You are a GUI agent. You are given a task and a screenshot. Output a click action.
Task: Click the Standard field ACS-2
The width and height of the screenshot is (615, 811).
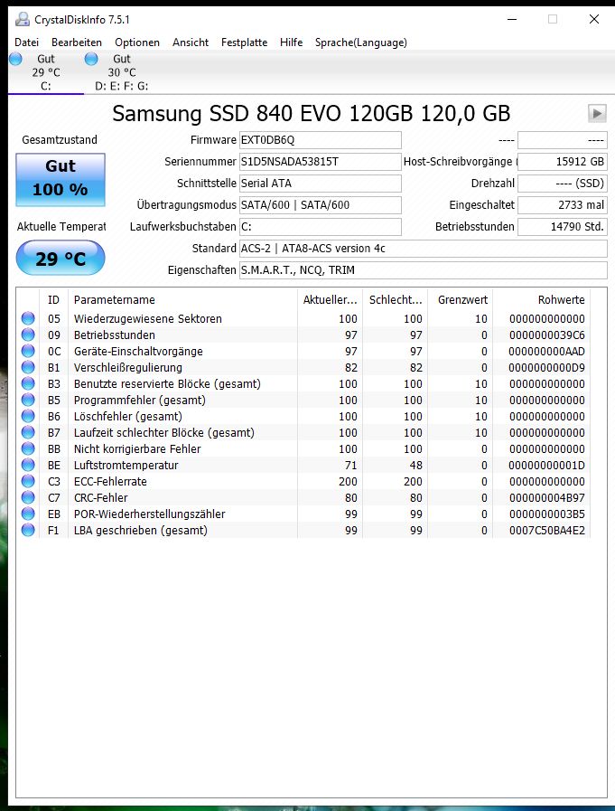[423, 249]
